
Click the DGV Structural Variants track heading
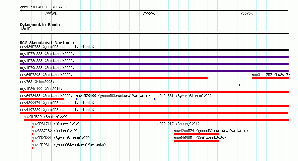point(47,43)
